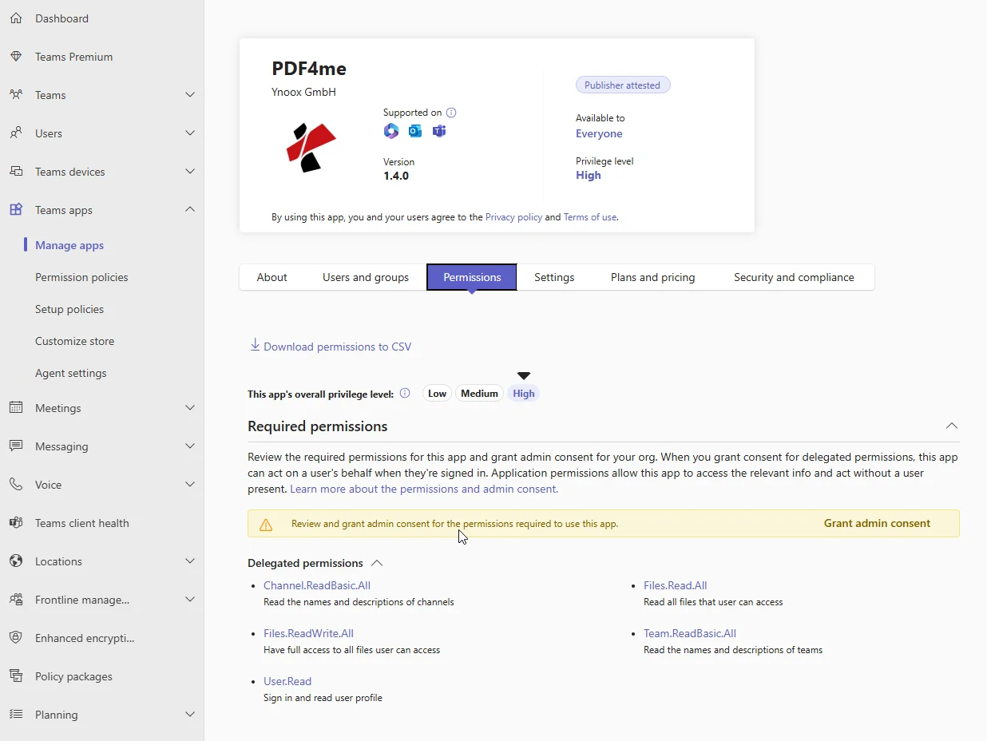Screen dimensions: 987x741
Task: Switch to Plans and pricing tab
Action: coord(653,277)
